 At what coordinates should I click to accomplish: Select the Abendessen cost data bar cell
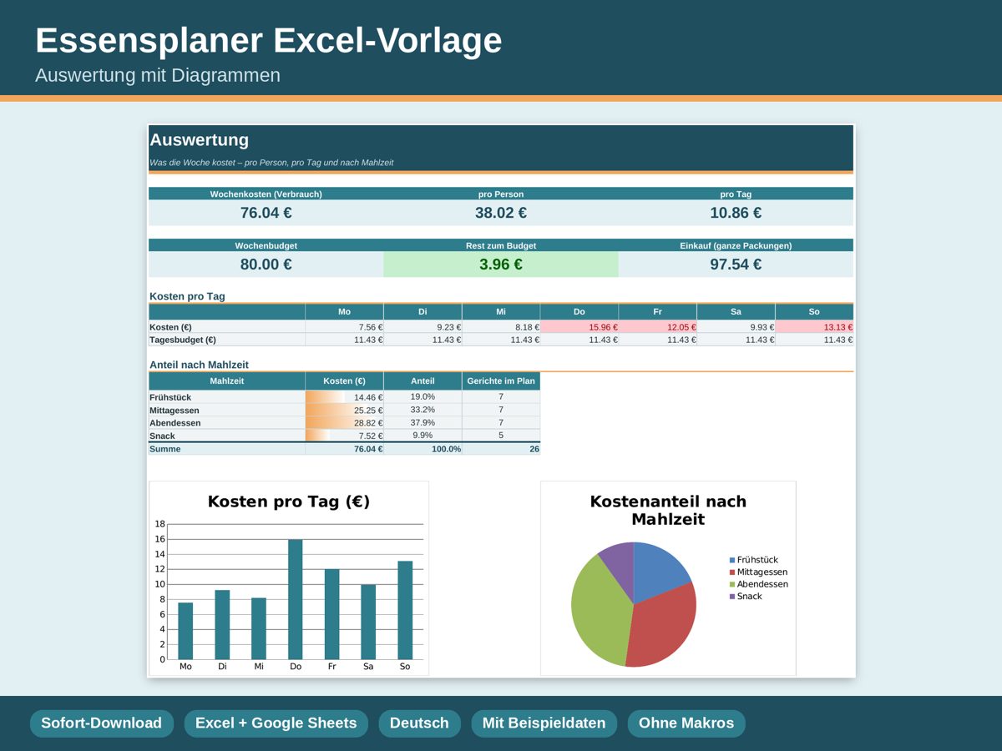click(345, 423)
